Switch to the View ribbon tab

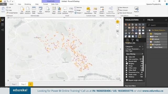click(19, 4)
